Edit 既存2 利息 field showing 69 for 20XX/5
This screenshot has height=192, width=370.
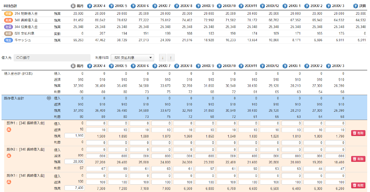click(118, 169)
